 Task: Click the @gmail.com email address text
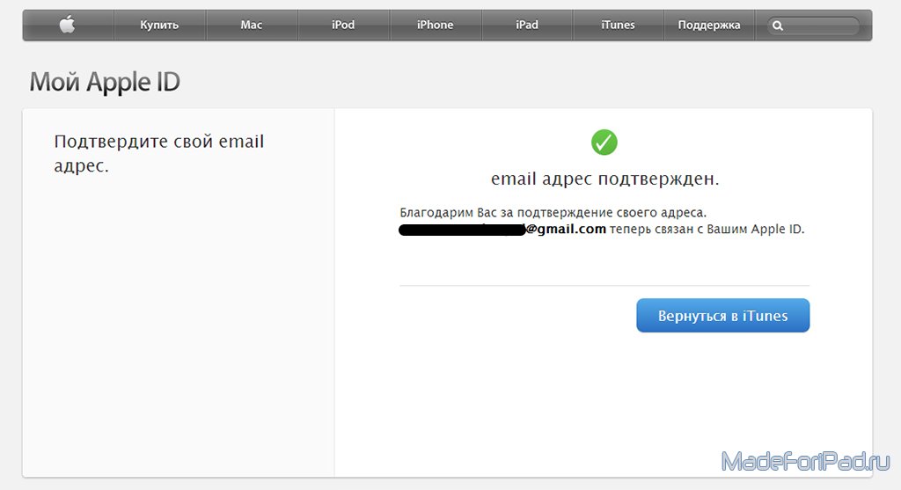[566, 230]
